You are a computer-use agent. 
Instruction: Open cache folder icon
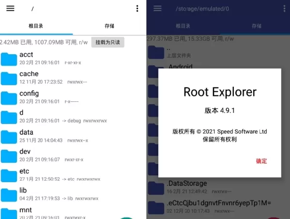point(9,78)
